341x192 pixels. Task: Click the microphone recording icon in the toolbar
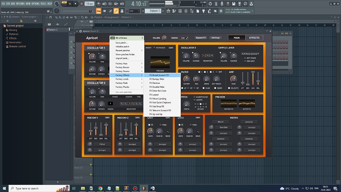tap(222, 4)
